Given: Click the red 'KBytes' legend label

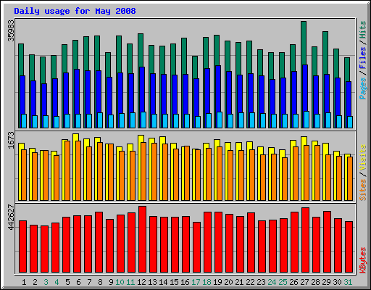Looking at the screenshot, I should (363, 260).
